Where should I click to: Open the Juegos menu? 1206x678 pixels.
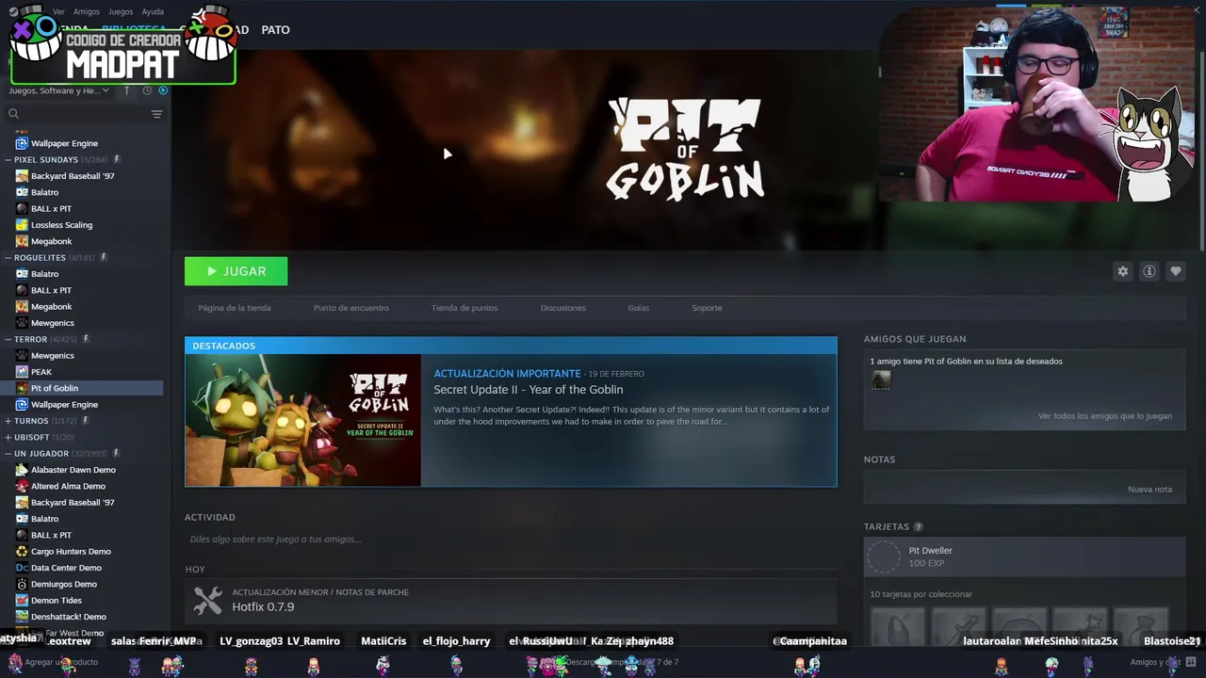pyautogui.click(x=121, y=12)
